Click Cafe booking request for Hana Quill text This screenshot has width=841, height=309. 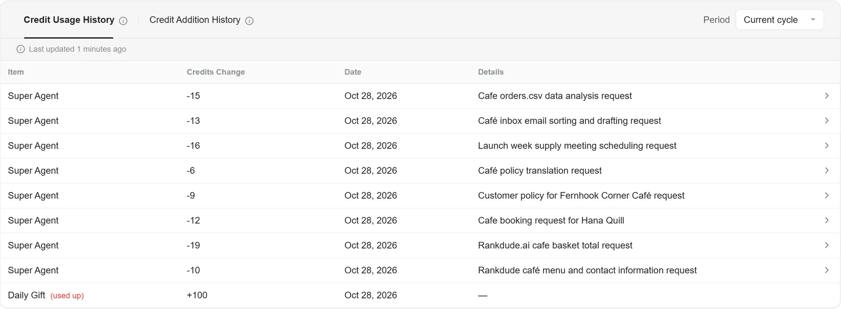[x=551, y=220]
